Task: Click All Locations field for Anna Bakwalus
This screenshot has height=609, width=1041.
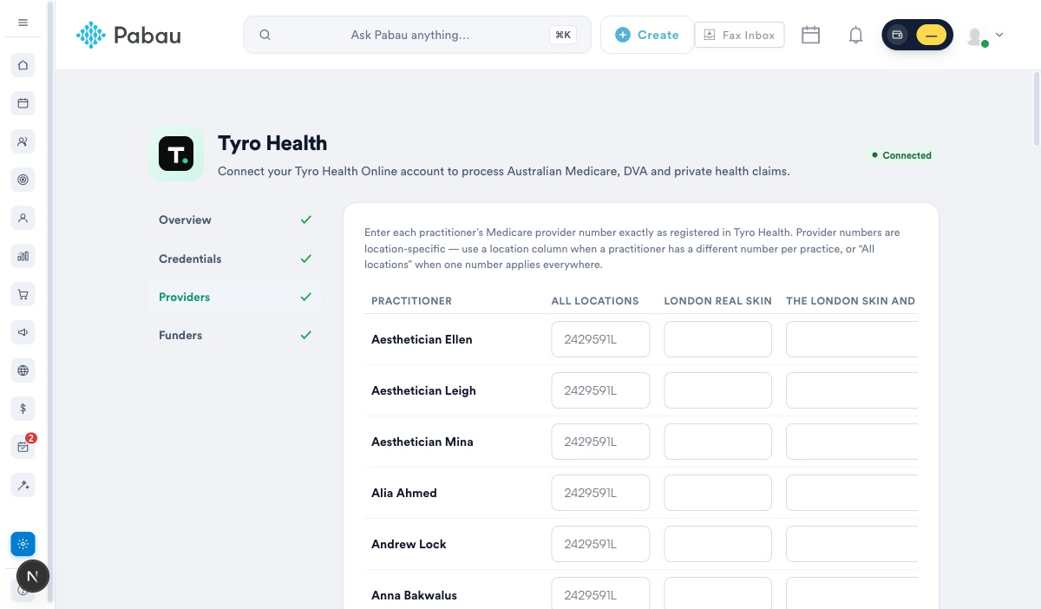Action: [600, 593]
